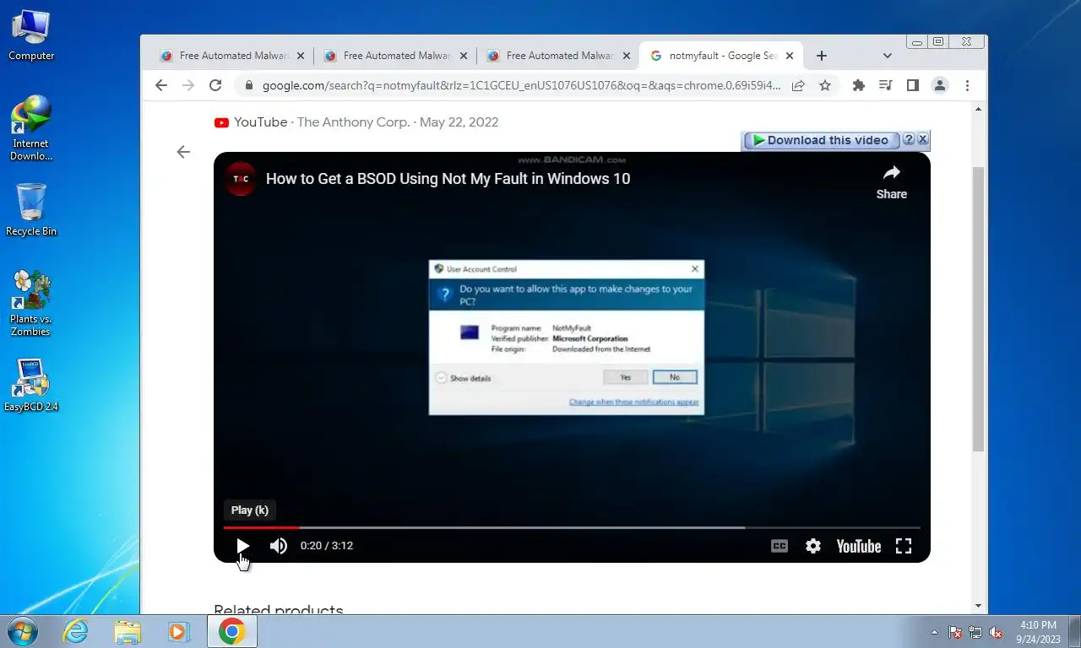Toggle closed captions on video

pos(780,546)
